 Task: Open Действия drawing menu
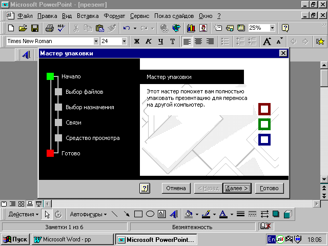23,214
